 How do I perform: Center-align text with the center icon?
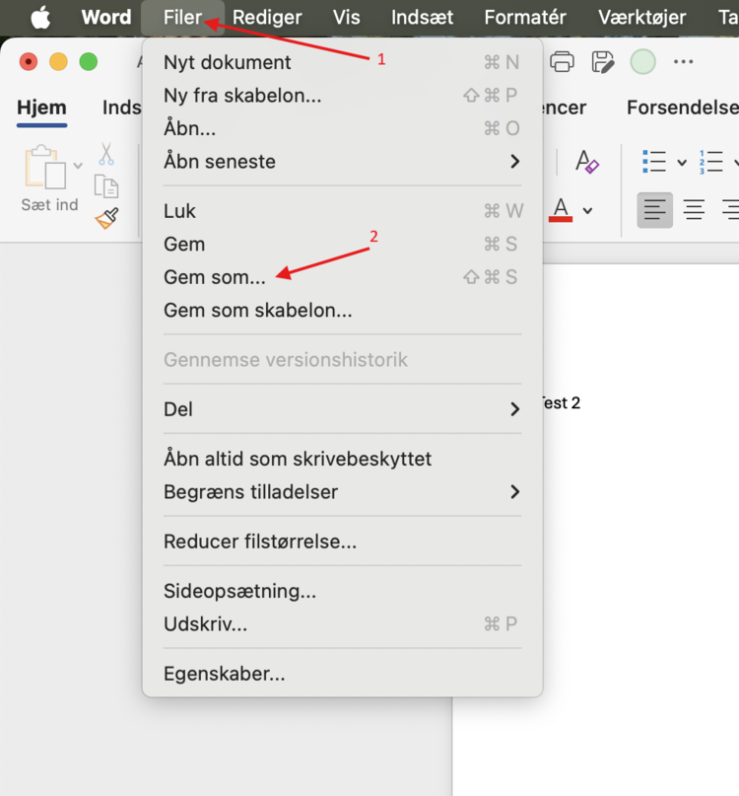coord(695,210)
